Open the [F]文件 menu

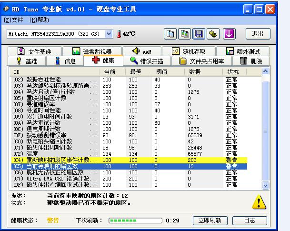13,20
